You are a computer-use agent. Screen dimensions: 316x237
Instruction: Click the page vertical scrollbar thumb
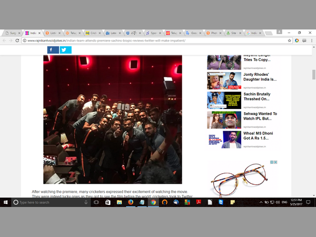pyautogui.click(x=314, y=74)
